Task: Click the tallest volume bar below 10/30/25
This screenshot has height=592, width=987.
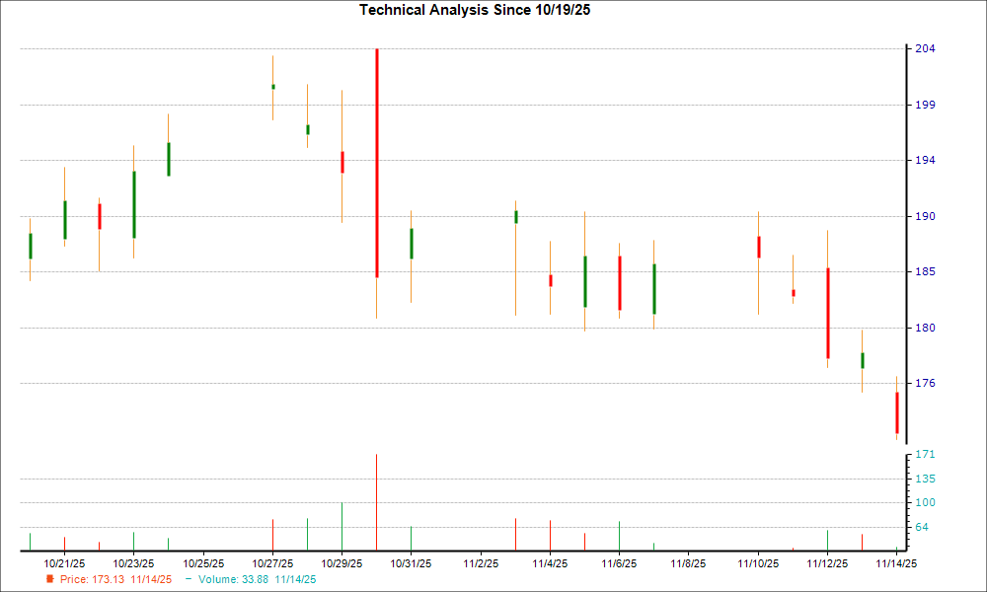Action: tap(376, 498)
